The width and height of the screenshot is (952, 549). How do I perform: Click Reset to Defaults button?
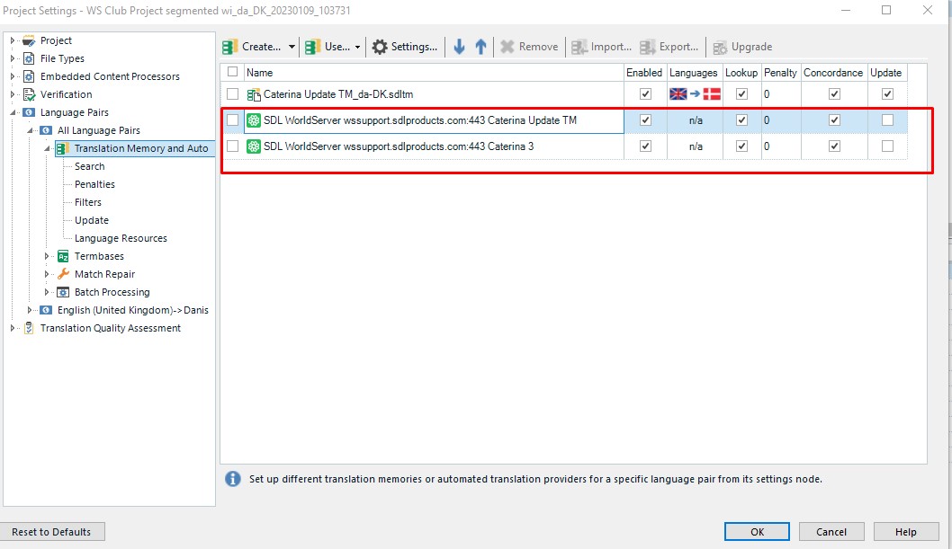tap(52, 532)
